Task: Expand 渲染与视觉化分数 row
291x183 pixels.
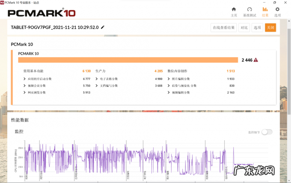Action: tap(169, 86)
